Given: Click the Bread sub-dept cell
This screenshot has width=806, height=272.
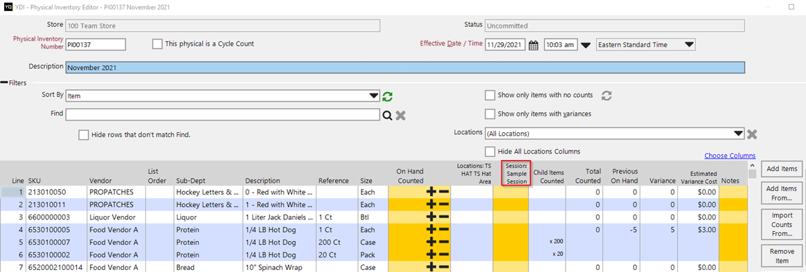Looking at the screenshot, I should [x=208, y=267].
